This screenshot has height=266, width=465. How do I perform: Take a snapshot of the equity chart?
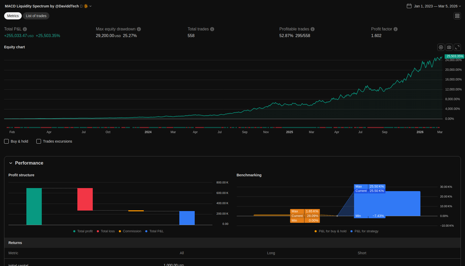[x=449, y=47]
